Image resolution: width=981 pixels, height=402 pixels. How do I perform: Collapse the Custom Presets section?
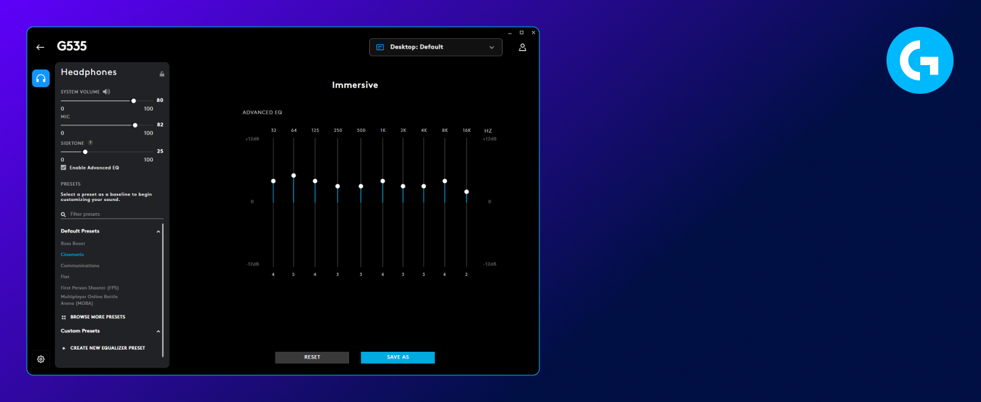(158, 331)
